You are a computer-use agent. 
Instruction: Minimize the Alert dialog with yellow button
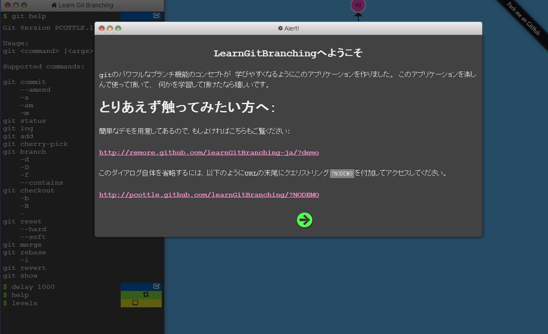(x=110, y=29)
